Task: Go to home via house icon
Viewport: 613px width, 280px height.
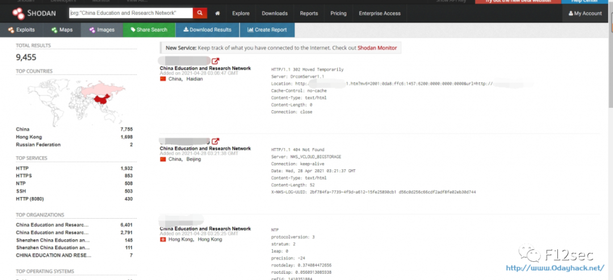Action: pos(217,13)
